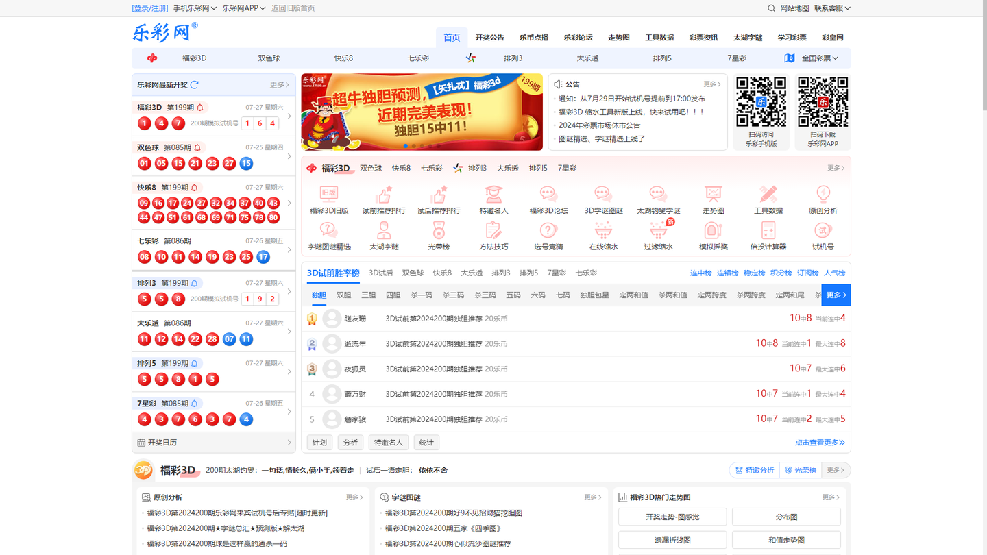Go to 开奖公告 in main navigation
The height and width of the screenshot is (555, 987).
coord(489,38)
